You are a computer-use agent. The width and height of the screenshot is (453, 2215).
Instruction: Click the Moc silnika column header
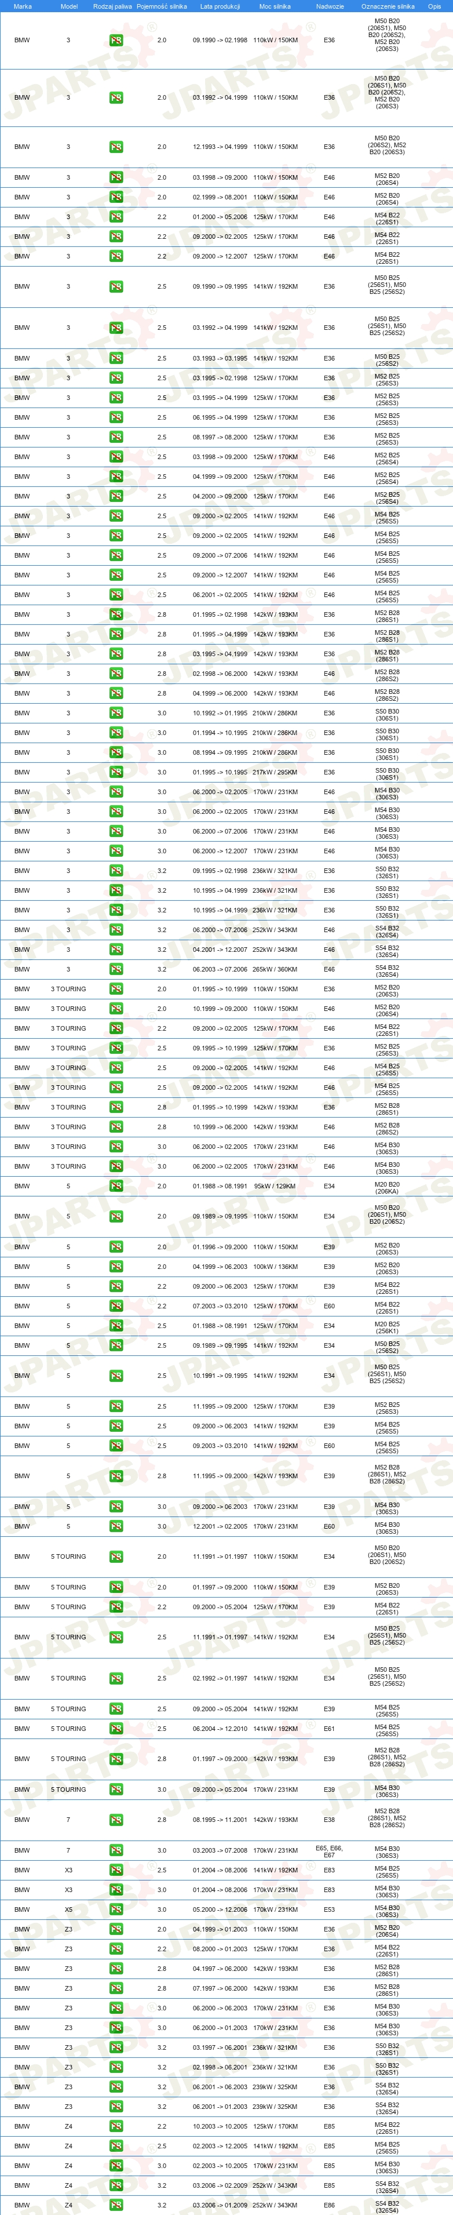pyautogui.click(x=275, y=6)
